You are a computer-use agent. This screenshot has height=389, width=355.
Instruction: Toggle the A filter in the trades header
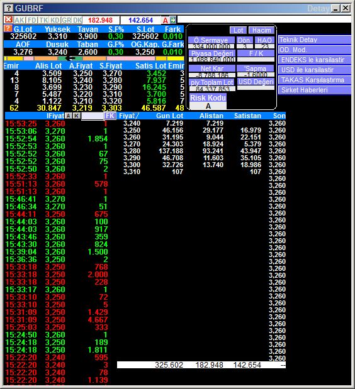[x=69, y=116]
